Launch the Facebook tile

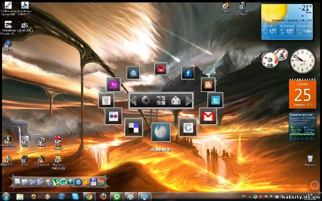(188, 73)
